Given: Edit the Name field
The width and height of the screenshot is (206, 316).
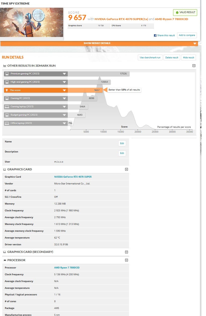Looking at the screenshot, I should pos(122,143).
